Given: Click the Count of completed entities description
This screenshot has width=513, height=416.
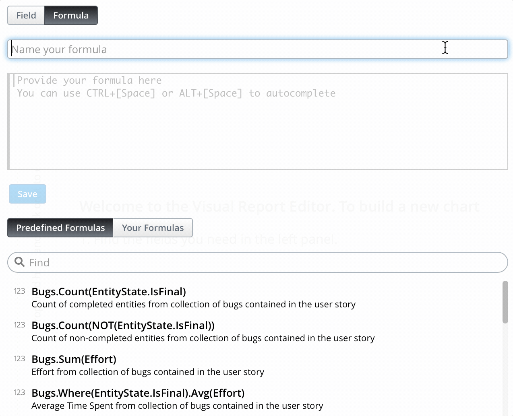Looking at the screenshot, I should tap(193, 304).
